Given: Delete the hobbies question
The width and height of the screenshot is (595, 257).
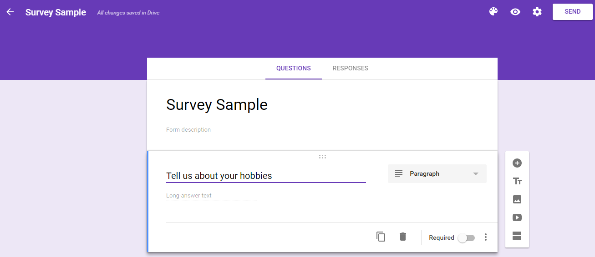Looking at the screenshot, I should (x=403, y=237).
